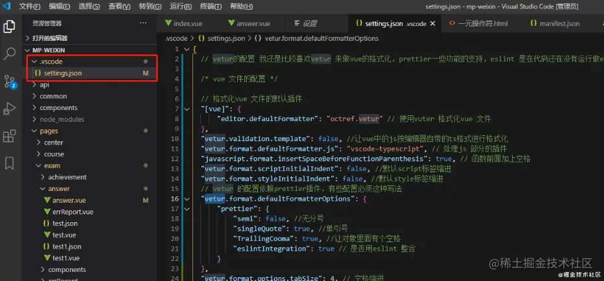Click "octref.vetur" string value
The width and height of the screenshot is (604, 281).
click(x=354, y=118)
